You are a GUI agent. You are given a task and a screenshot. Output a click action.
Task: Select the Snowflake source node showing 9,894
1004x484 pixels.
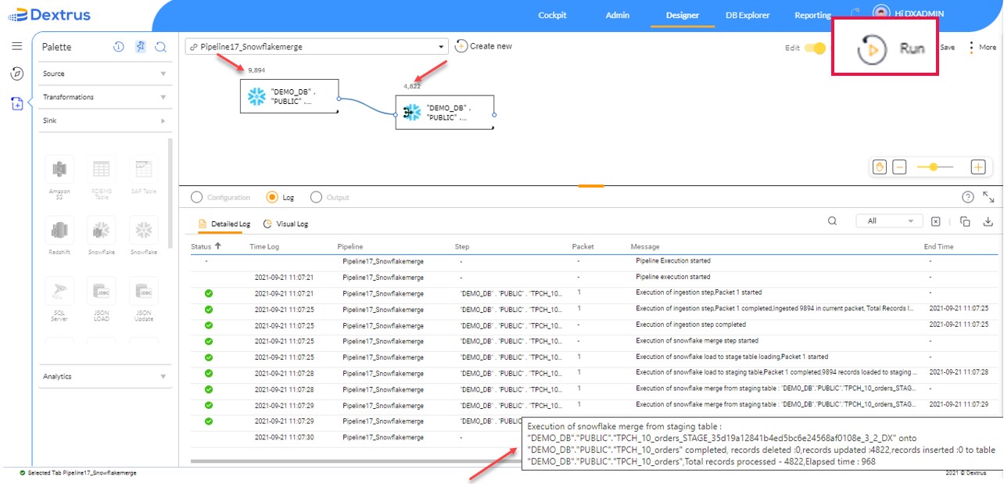coord(289,96)
